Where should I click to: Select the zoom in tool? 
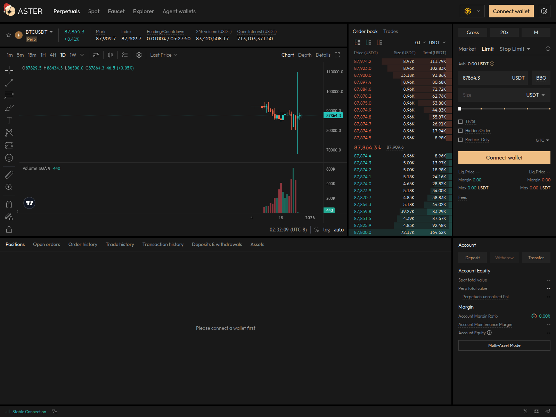tap(9, 187)
